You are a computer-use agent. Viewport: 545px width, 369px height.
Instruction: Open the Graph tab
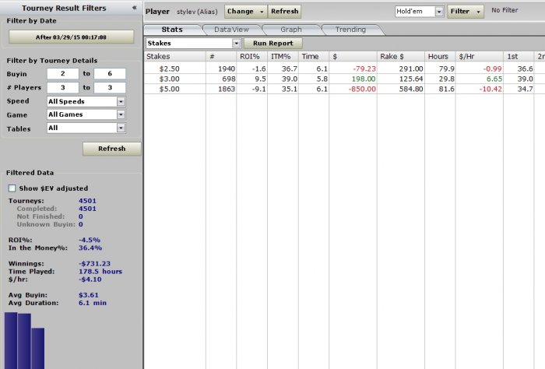290,29
